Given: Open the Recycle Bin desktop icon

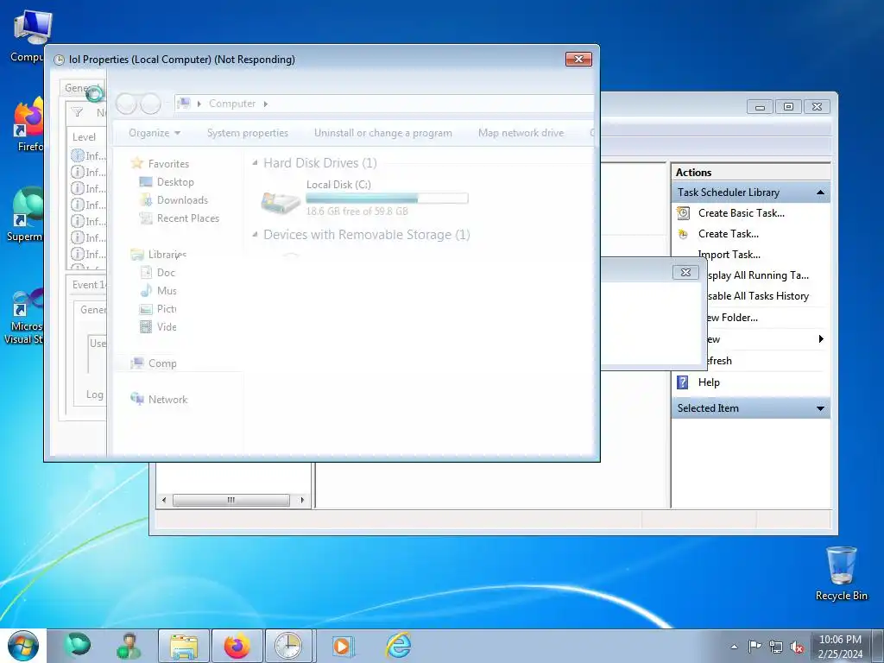Looking at the screenshot, I should [841, 573].
